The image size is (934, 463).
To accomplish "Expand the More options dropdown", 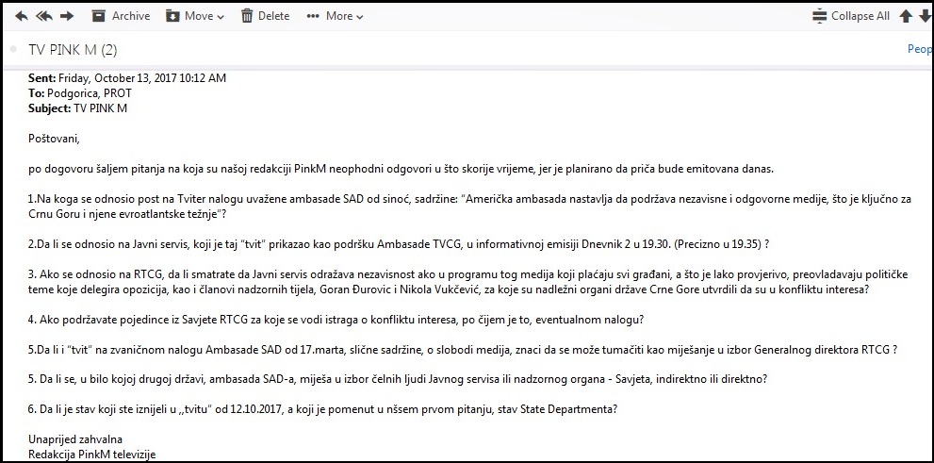I will click(x=344, y=16).
